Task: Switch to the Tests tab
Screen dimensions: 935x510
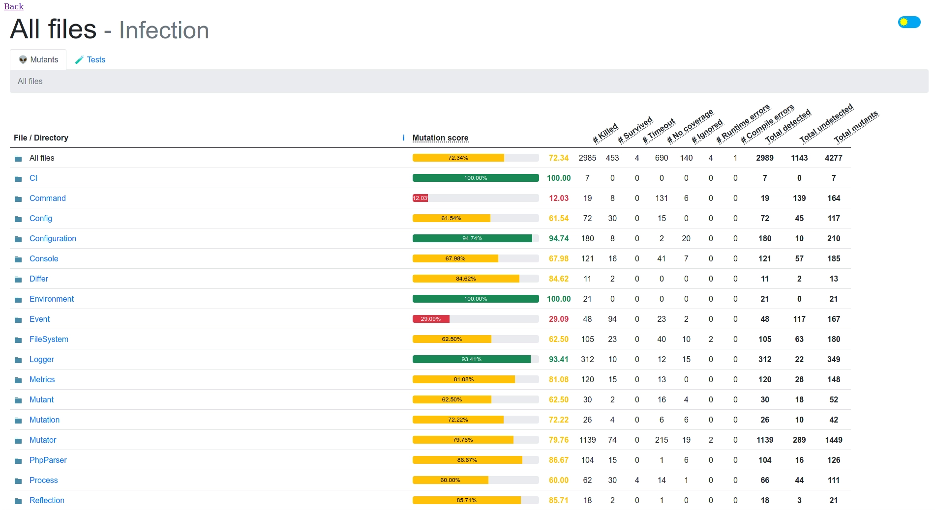Action: [x=90, y=60]
